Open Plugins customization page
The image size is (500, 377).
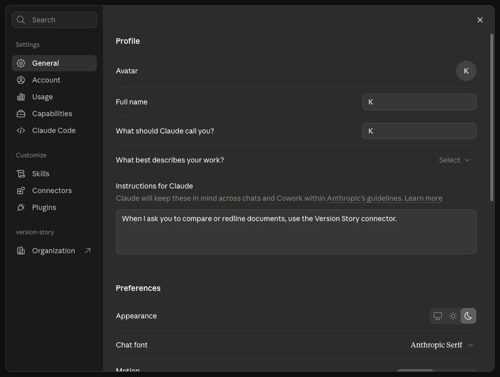coord(54,208)
